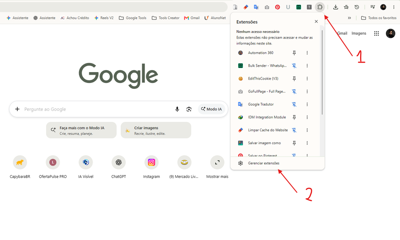
Task: Open the Chrome profile avatar in toolbar
Action: [383, 7]
